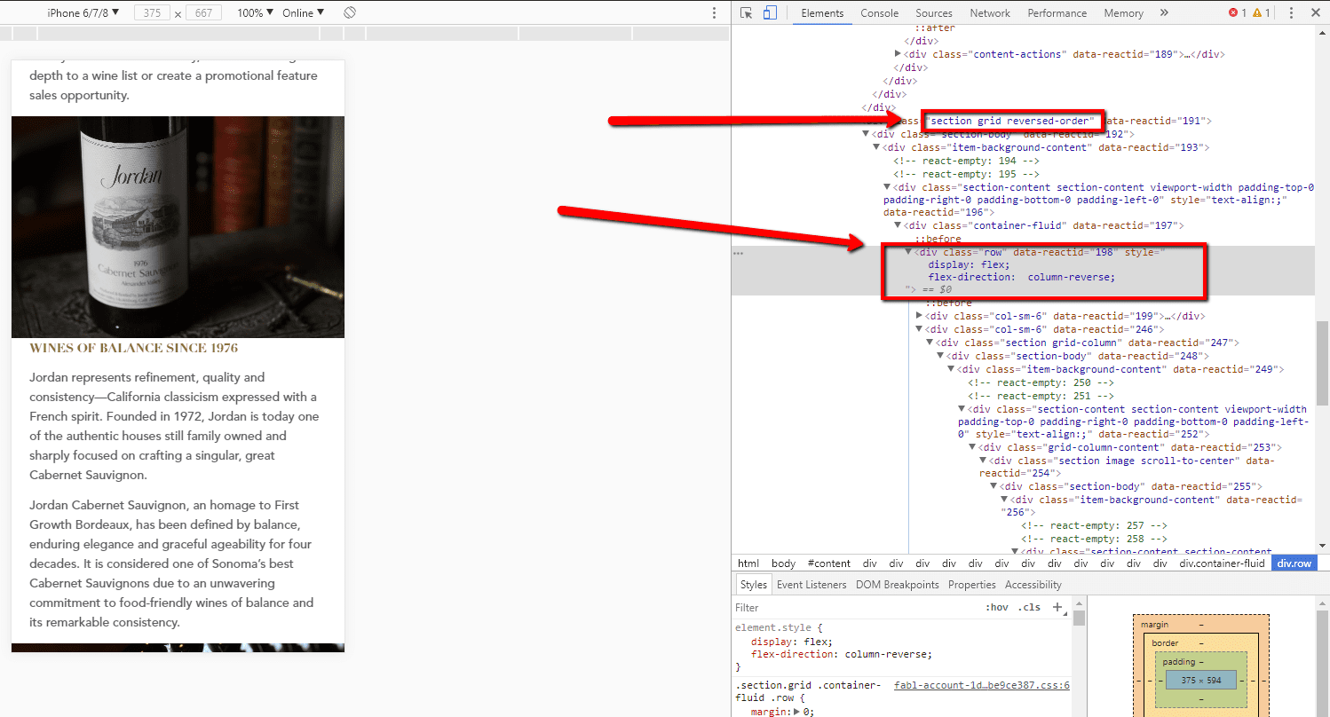Toggle the device toolbar icon
This screenshot has height=717, width=1330.
(770, 12)
